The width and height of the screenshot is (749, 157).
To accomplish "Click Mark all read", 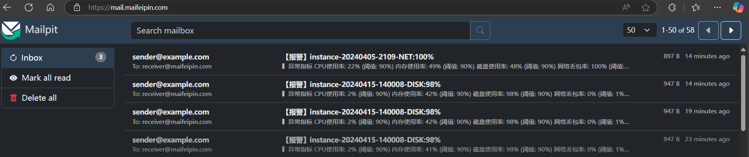I will (x=58, y=78).
